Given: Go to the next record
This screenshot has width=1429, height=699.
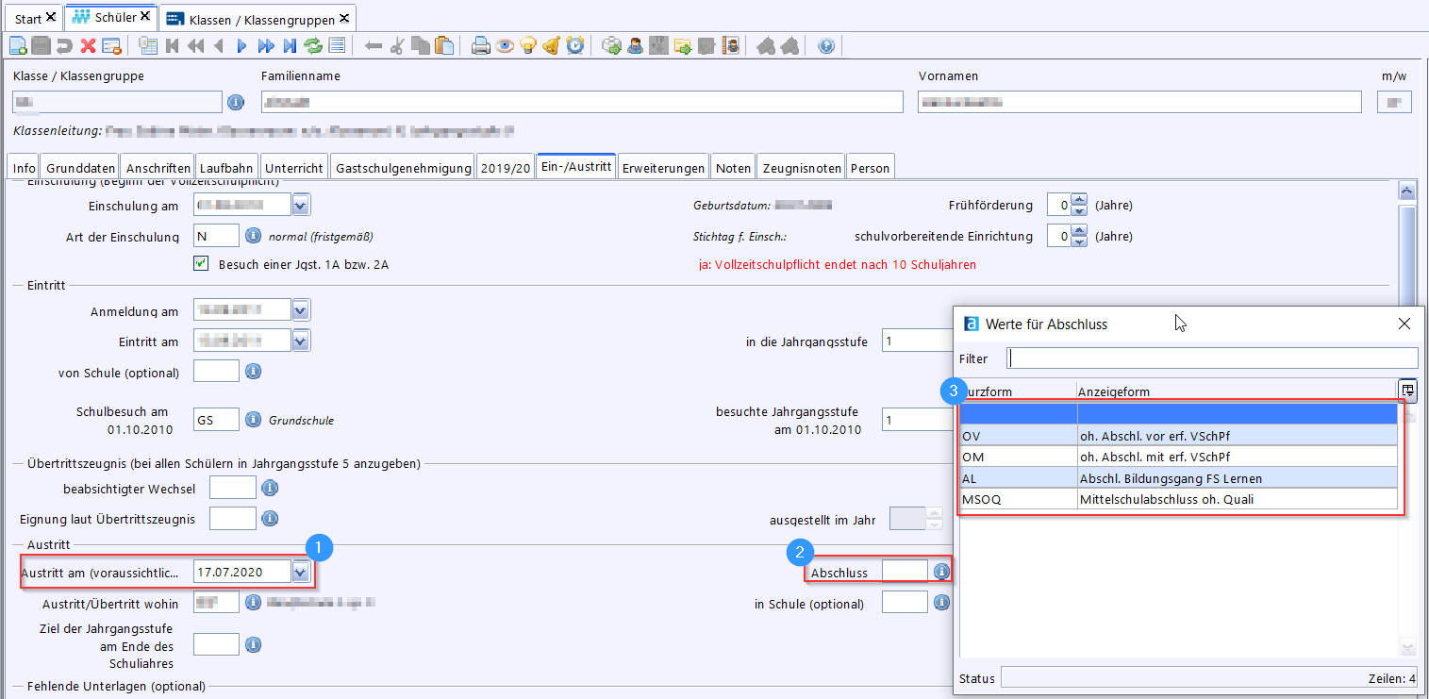Looking at the screenshot, I should [242, 45].
